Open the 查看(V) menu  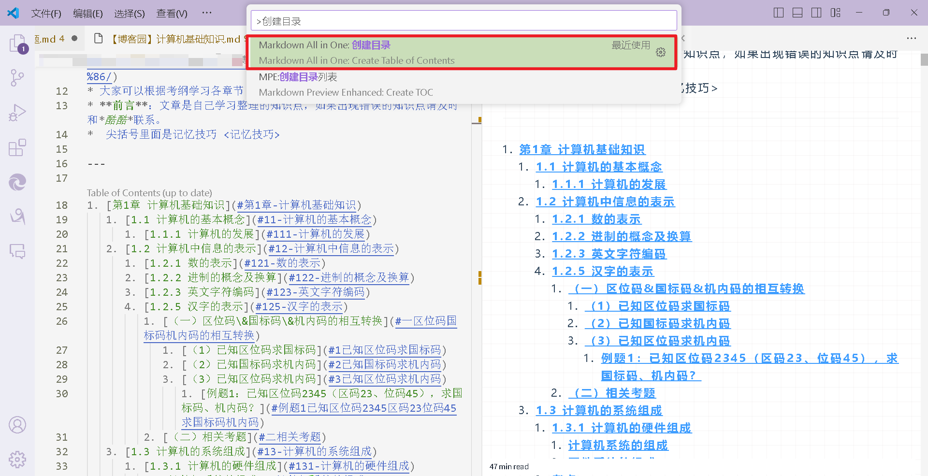tap(172, 14)
